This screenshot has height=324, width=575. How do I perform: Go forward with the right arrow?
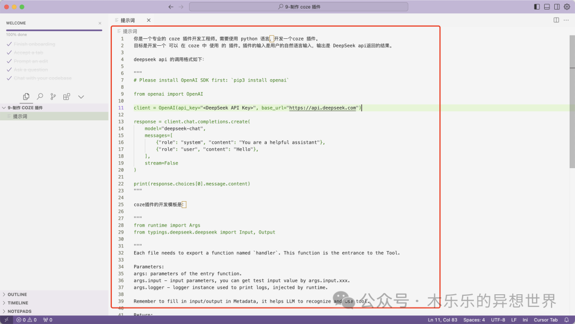(x=181, y=6)
